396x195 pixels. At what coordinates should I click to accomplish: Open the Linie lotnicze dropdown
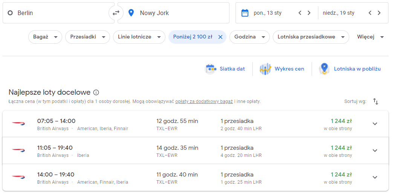[x=139, y=37]
